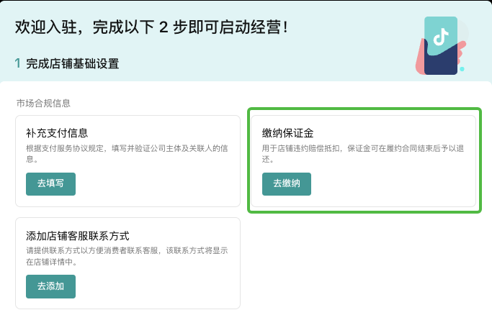Click the payment info description starting 根据支付服务协议规定
The width and height of the screenshot is (492, 315).
pos(127,153)
